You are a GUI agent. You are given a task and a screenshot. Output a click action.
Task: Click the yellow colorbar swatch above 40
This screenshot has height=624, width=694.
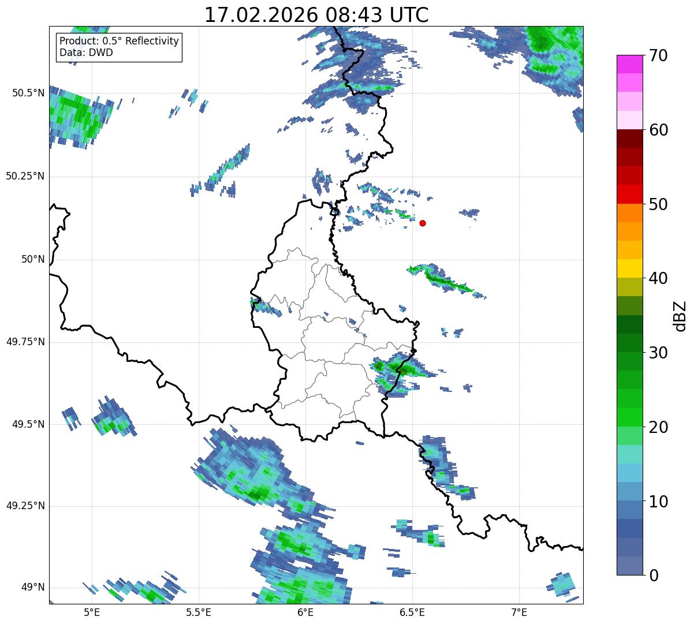(629, 268)
